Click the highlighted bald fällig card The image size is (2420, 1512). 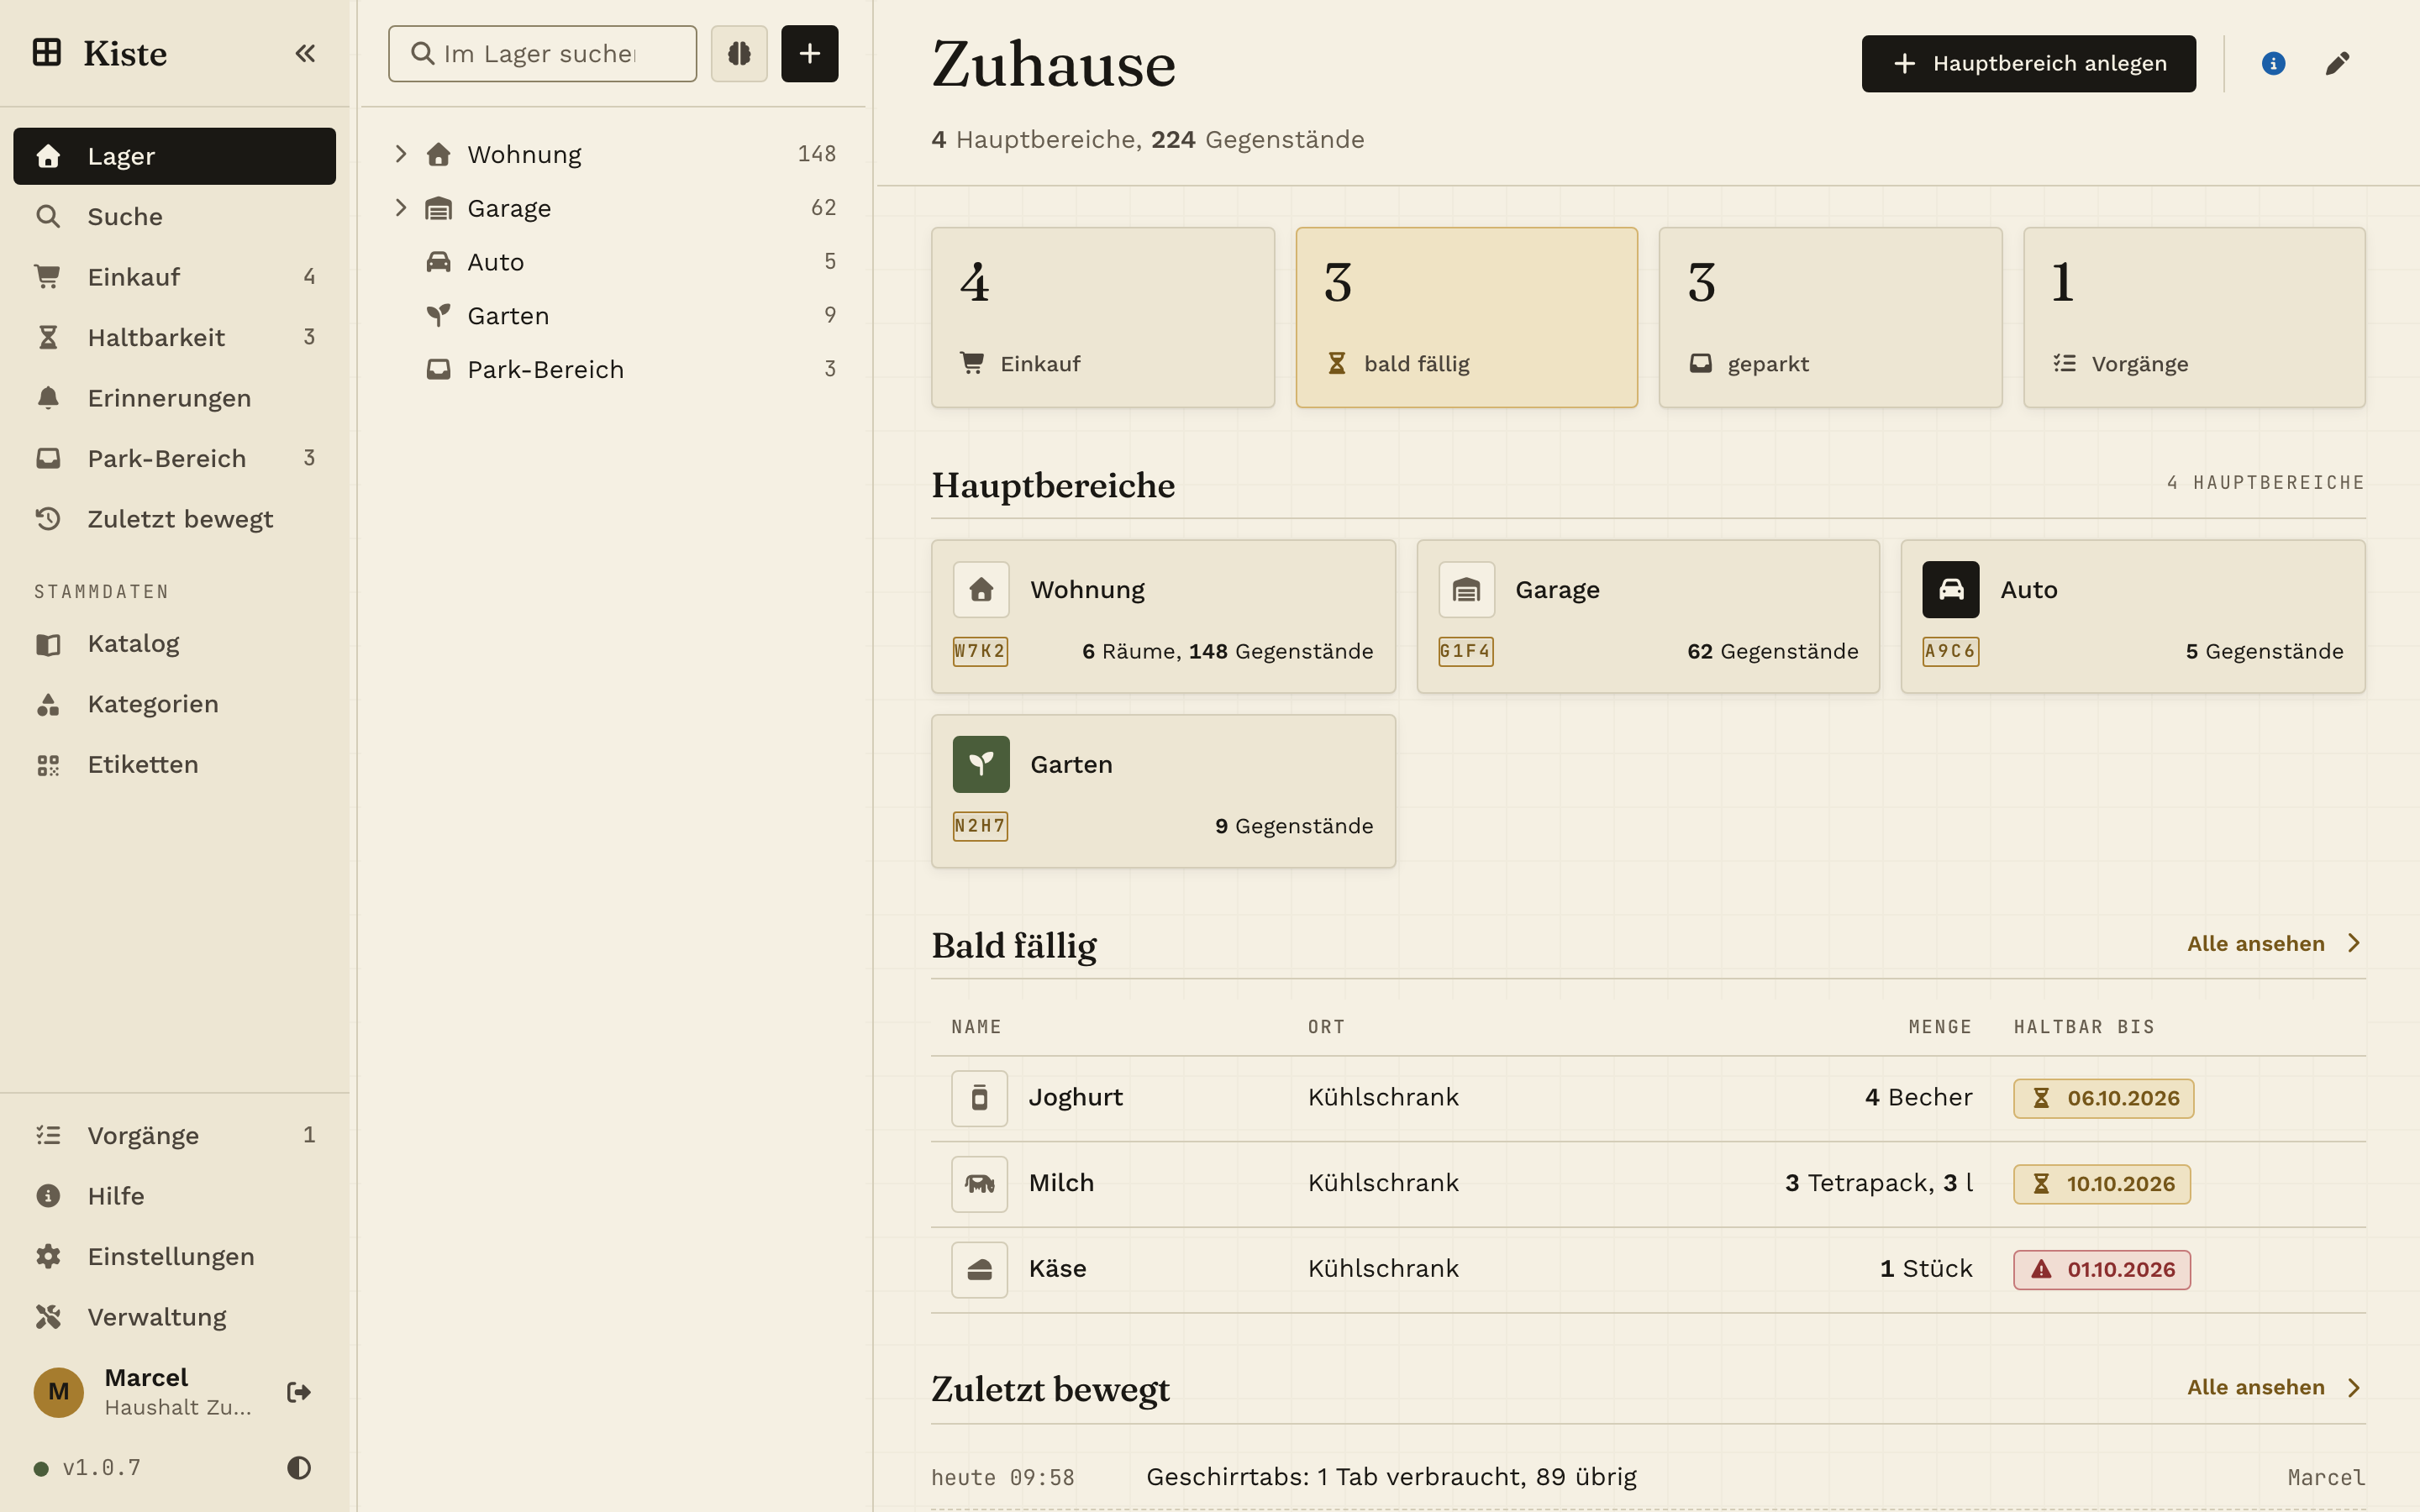pyautogui.click(x=1466, y=317)
